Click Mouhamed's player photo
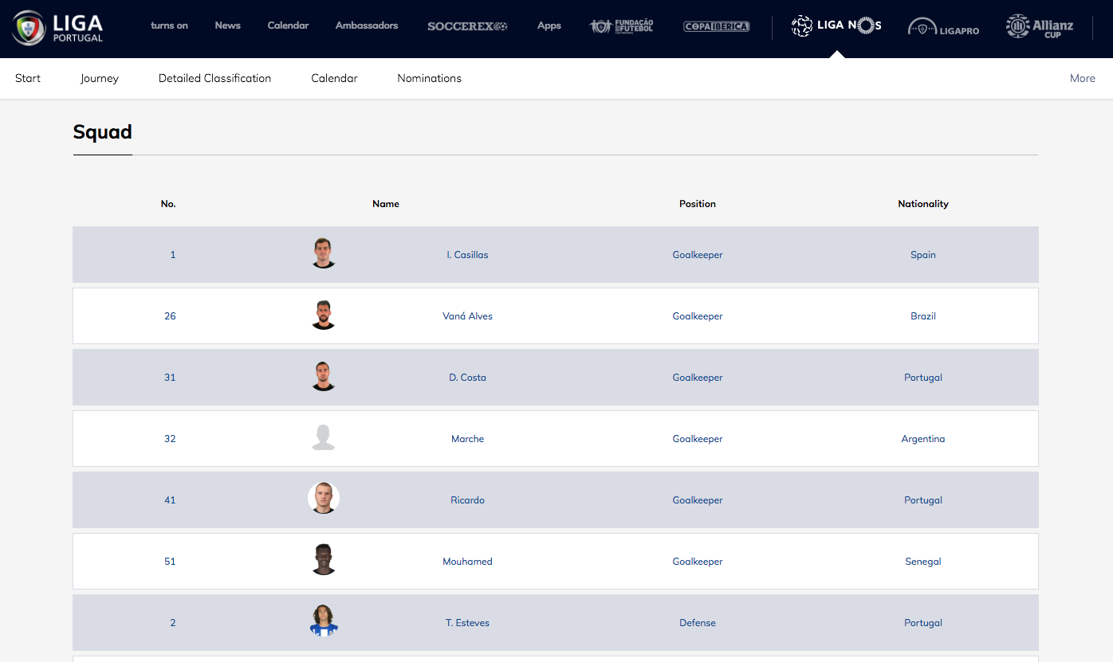 point(324,561)
